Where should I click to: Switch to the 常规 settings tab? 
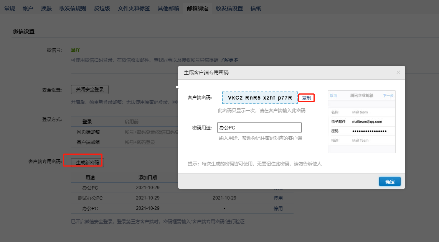9,8
